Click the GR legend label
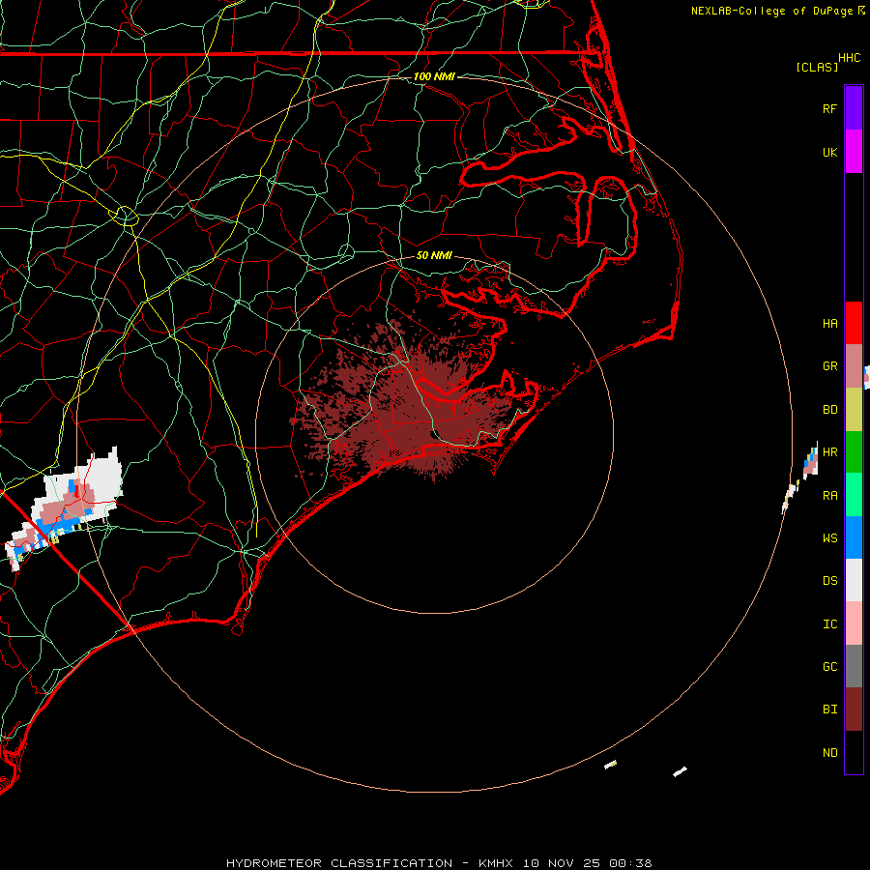870x870 pixels. (x=829, y=366)
